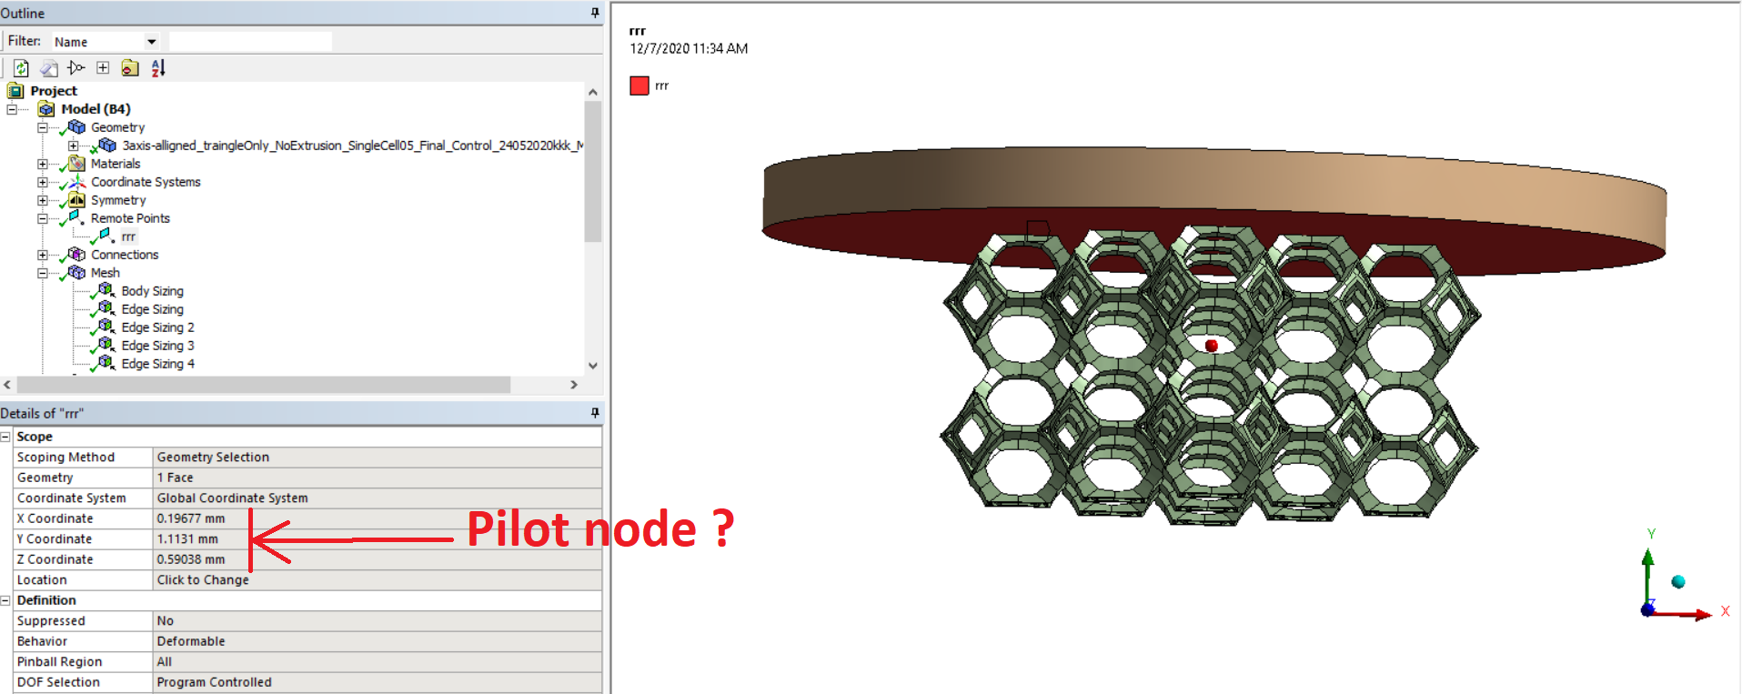Viewport: 1742px width, 694px height.
Task: Select the Geometry branch icon
Action: click(76, 127)
